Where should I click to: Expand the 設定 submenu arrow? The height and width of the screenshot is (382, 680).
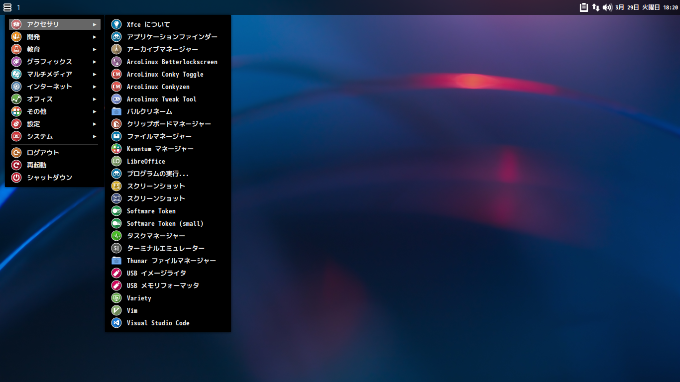coord(95,124)
